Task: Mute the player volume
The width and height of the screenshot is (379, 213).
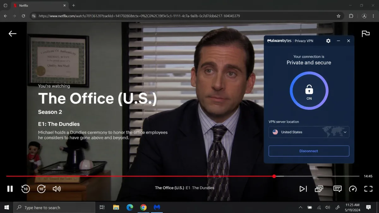Action: tap(57, 189)
